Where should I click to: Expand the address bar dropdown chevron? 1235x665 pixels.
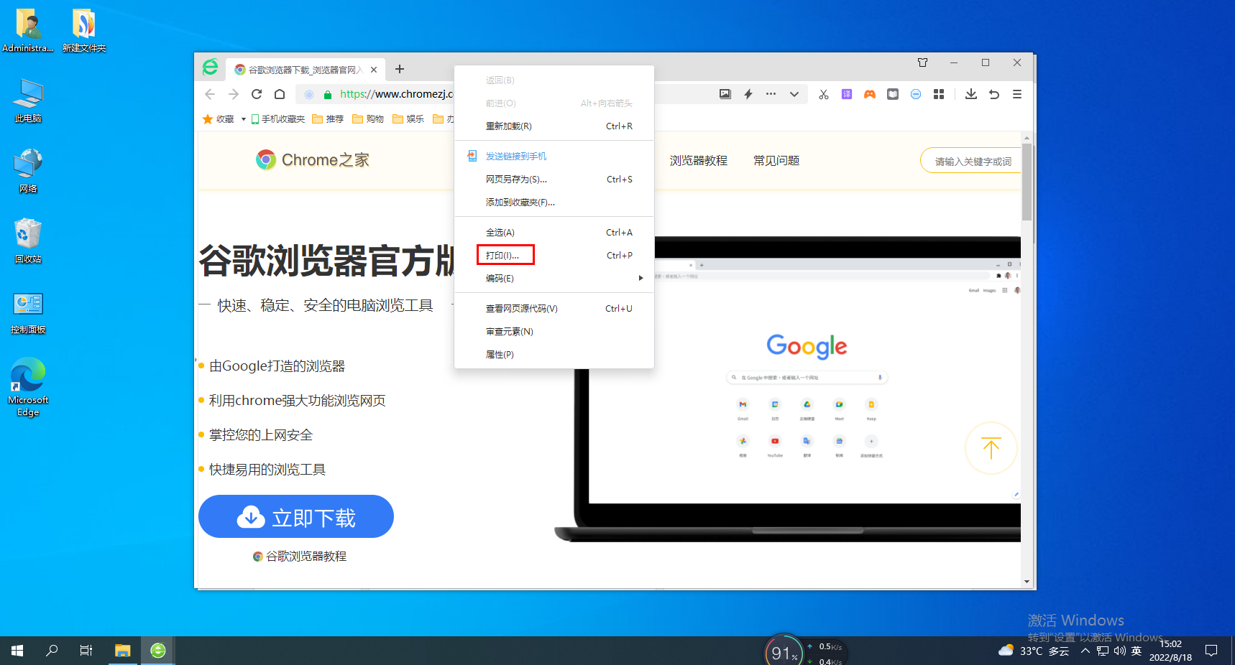(x=794, y=94)
